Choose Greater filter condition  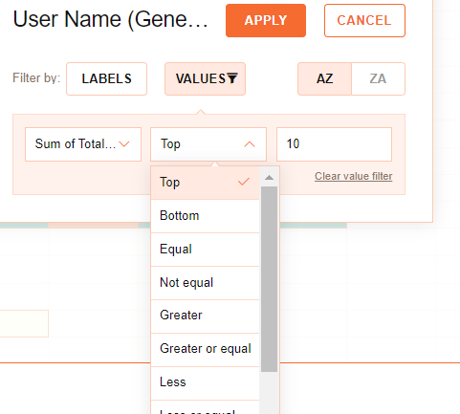click(205, 316)
